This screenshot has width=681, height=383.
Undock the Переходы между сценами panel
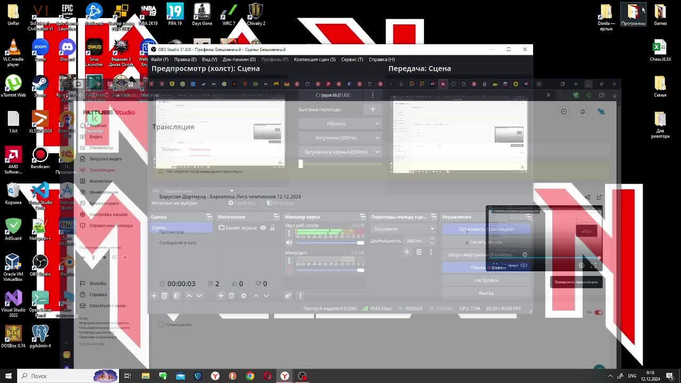[x=434, y=217]
